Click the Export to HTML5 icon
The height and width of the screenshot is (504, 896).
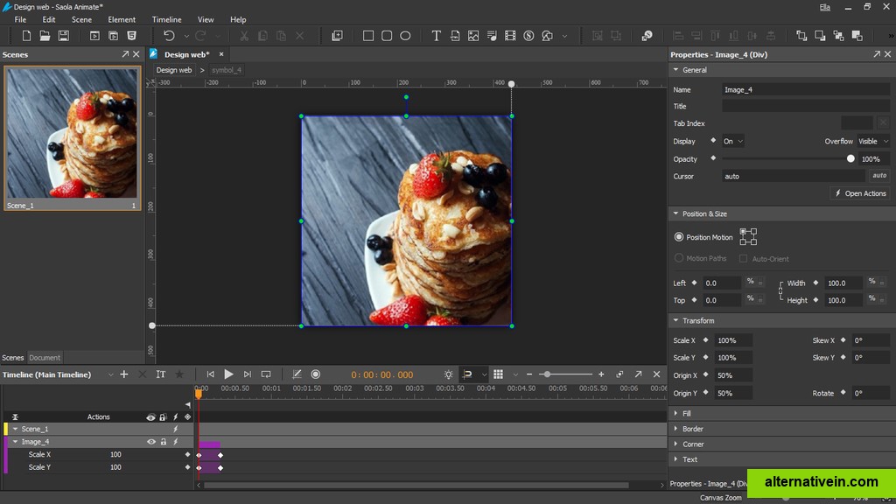(132, 36)
